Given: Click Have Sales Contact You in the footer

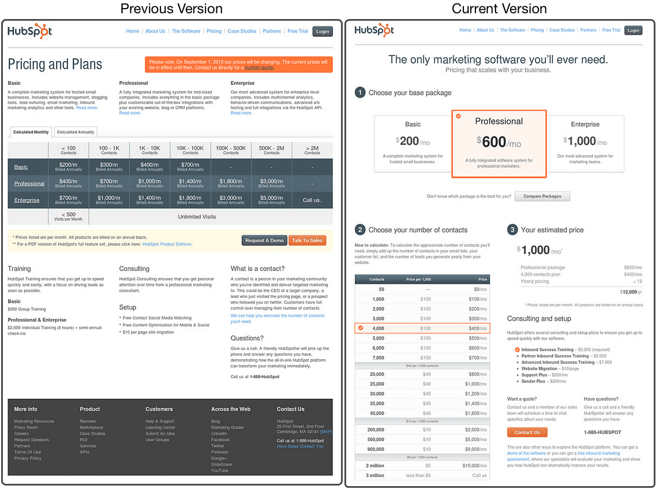Looking at the screenshot, I should click(300, 446).
